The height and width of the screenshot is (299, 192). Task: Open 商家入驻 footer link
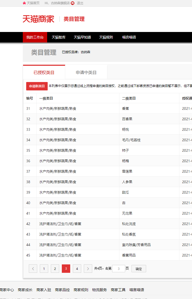pos(44,290)
